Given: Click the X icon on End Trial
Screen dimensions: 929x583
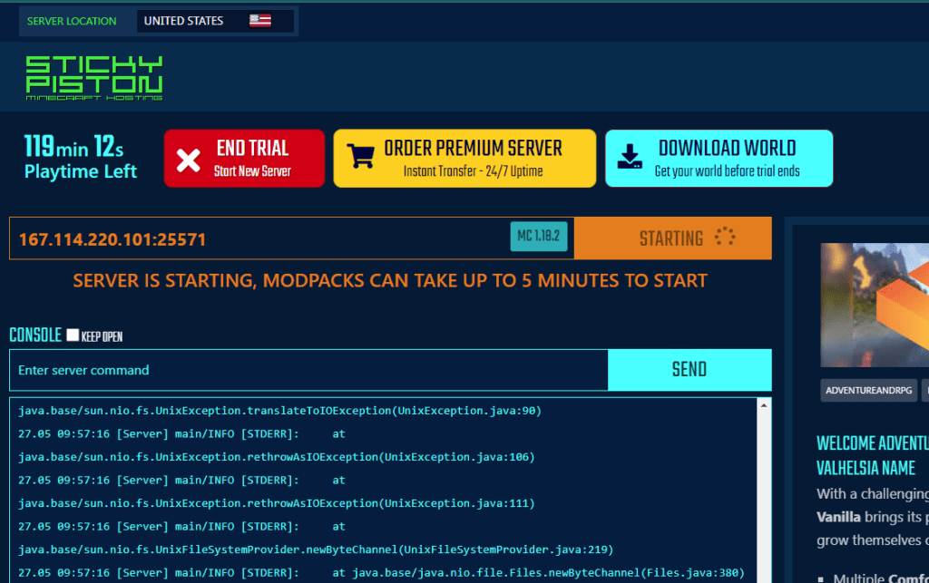Looking at the screenshot, I should pos(192,158).
